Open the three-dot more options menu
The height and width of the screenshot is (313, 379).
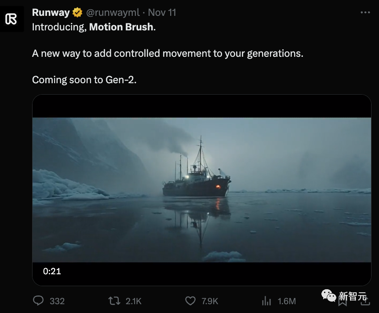[365, 13]
